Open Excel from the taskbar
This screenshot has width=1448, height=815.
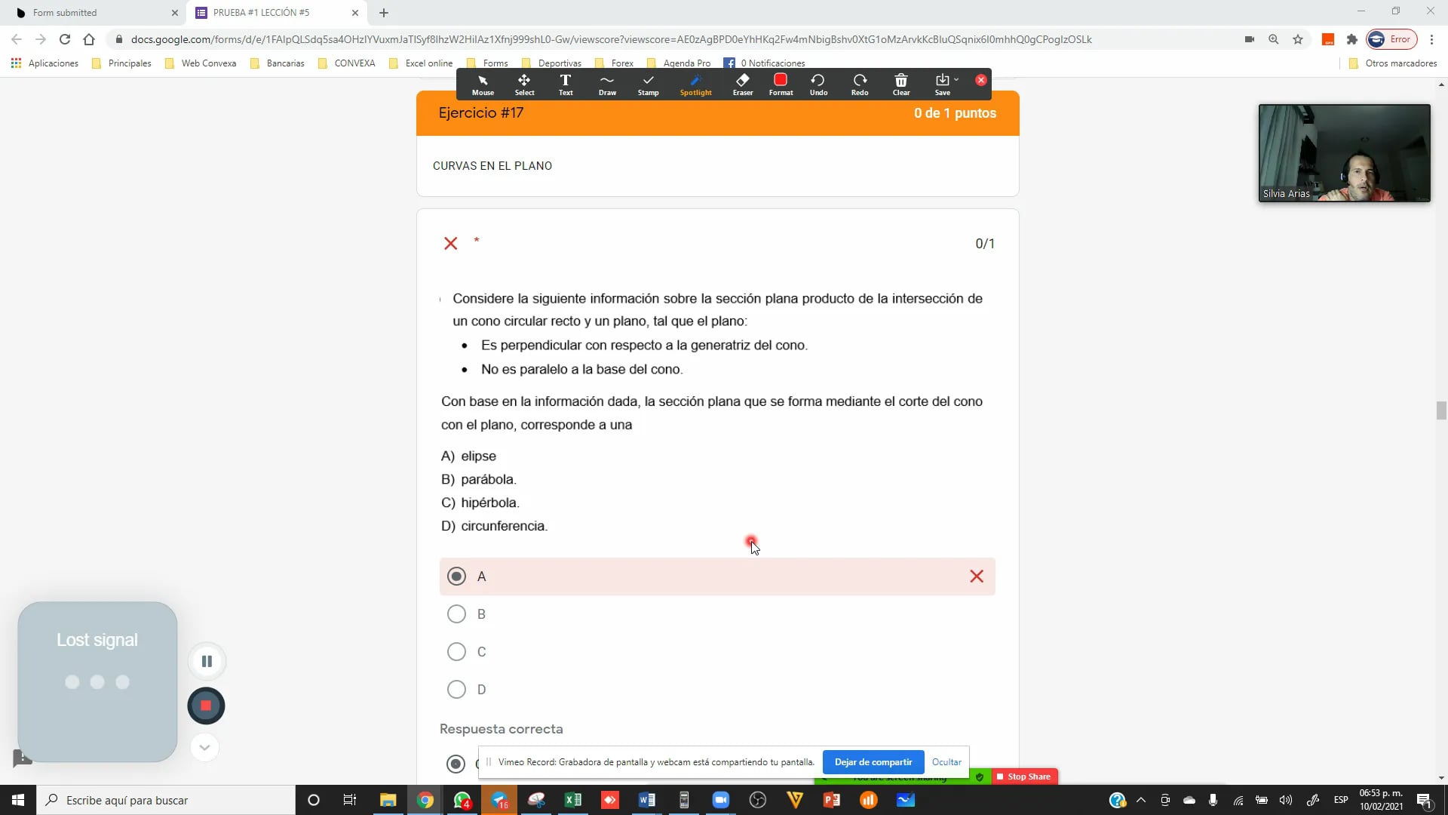572,799
